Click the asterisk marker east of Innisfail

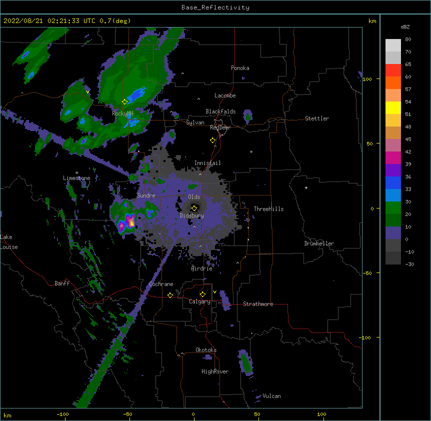251,151
